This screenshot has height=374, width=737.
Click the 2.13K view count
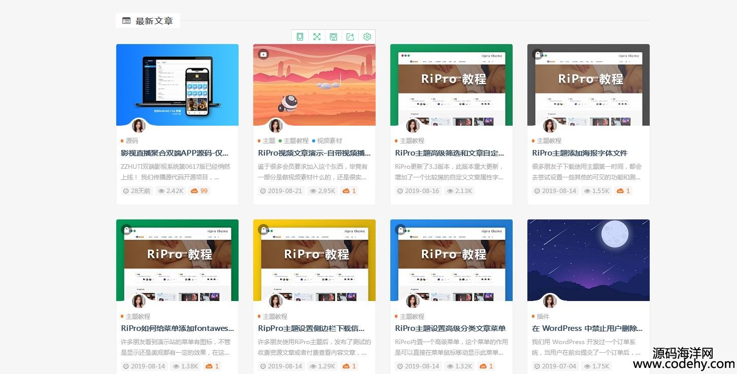[x=460, y=191]
